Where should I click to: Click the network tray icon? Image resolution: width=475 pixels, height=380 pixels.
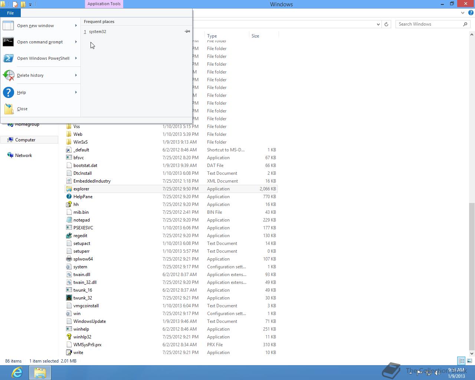tap(428, 373)
